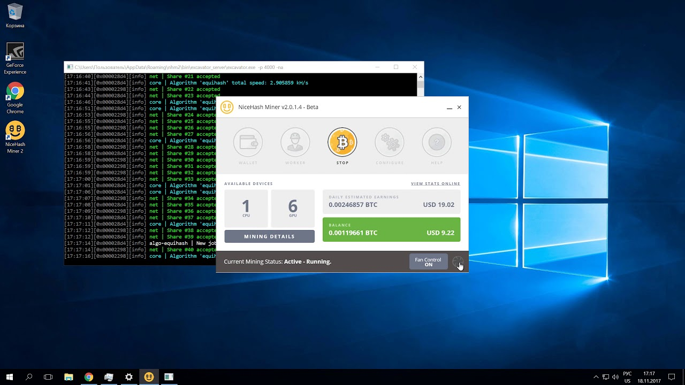Click the console window scrollbar up arrow
The image size is (685, 385).
tap(420, 77)
